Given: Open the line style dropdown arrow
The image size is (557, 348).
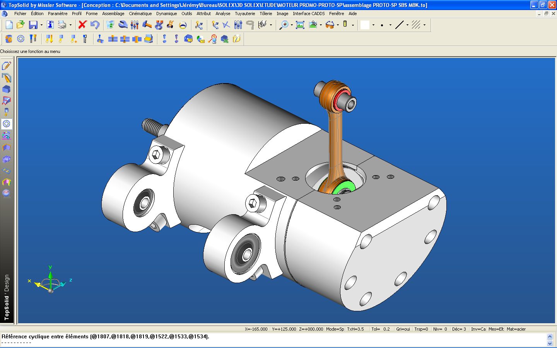Looking at the screenshot, I should [x=407, y=26].
